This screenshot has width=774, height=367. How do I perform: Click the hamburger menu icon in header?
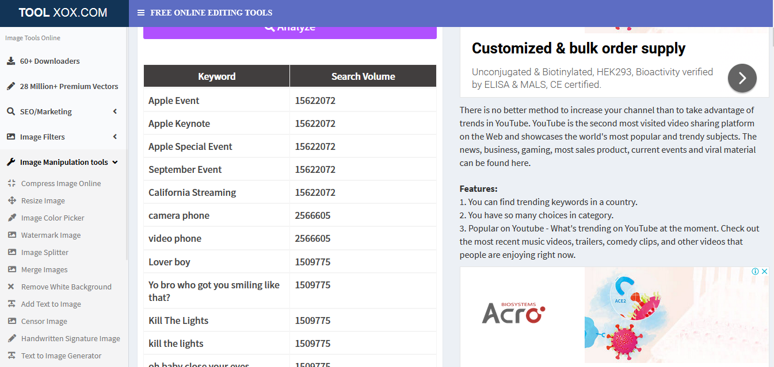pyautogui.click(x=141, y=13)
